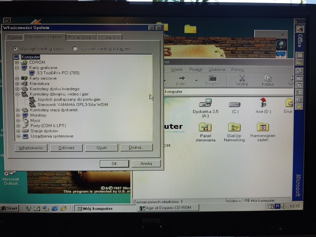The height and width of the screenshot is (237, 316).
Task: Click the Odśwież button
Action: point(66,148)
